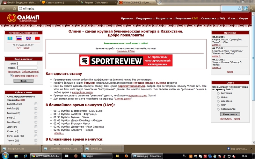Open 1230665804_velikie download dropdown arrow
Image resolution: width=255 pixels, height=159 pixels.
(82, 149)
